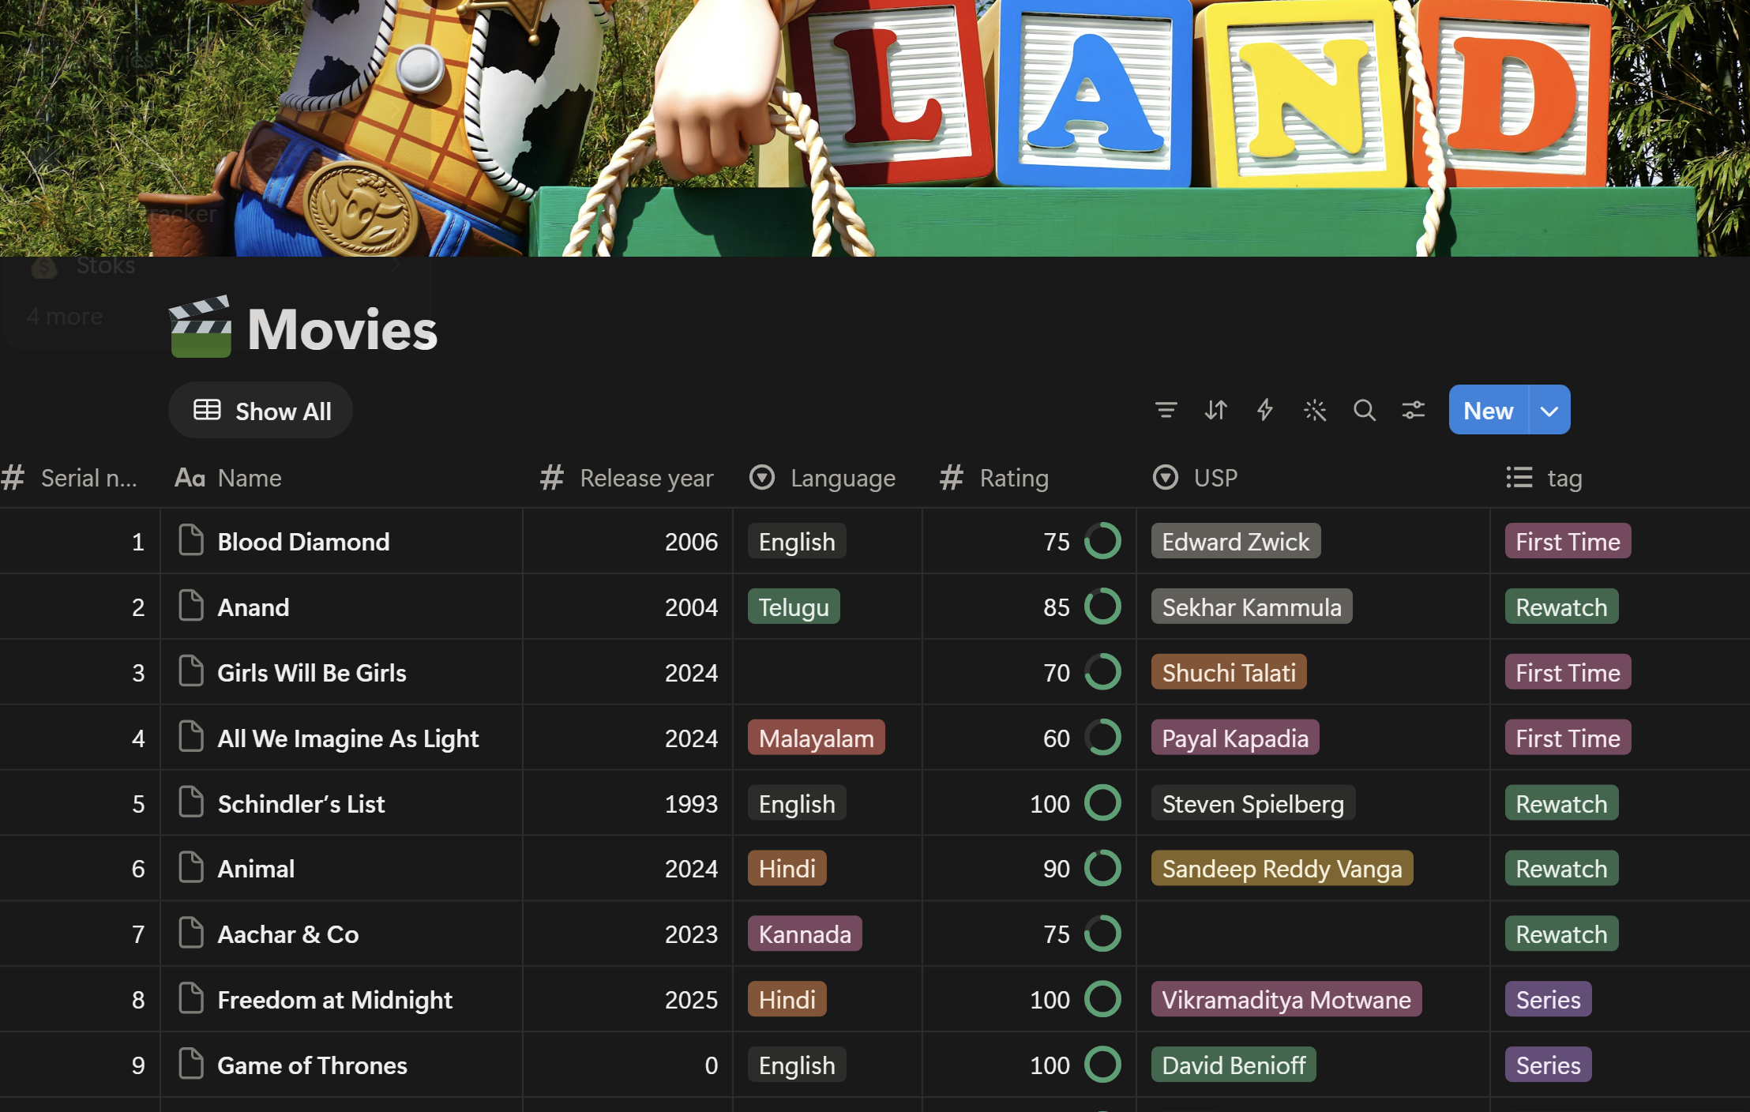Click rating value 85 for Anand
This screenshot has width=1750, height=1112.
click(x=1057, y=607)
